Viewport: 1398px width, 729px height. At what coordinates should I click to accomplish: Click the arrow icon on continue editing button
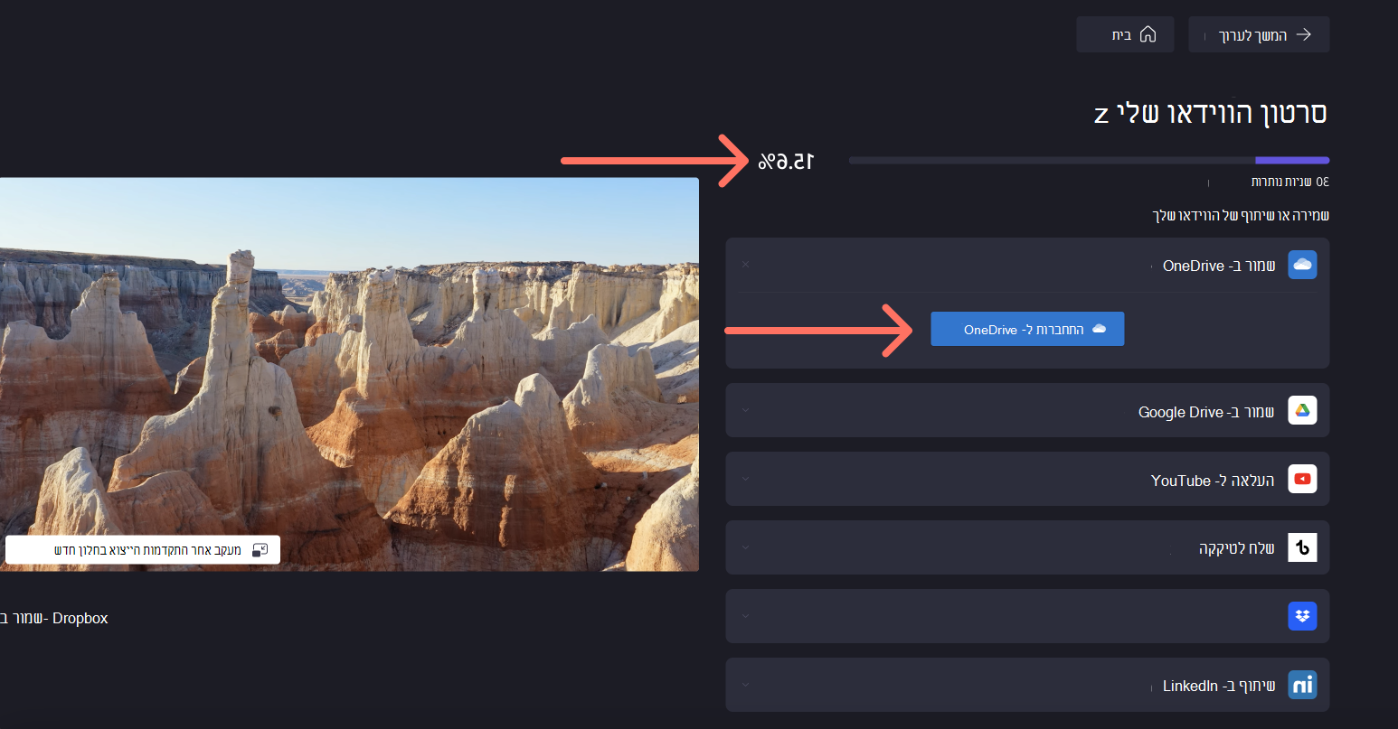1303,34
